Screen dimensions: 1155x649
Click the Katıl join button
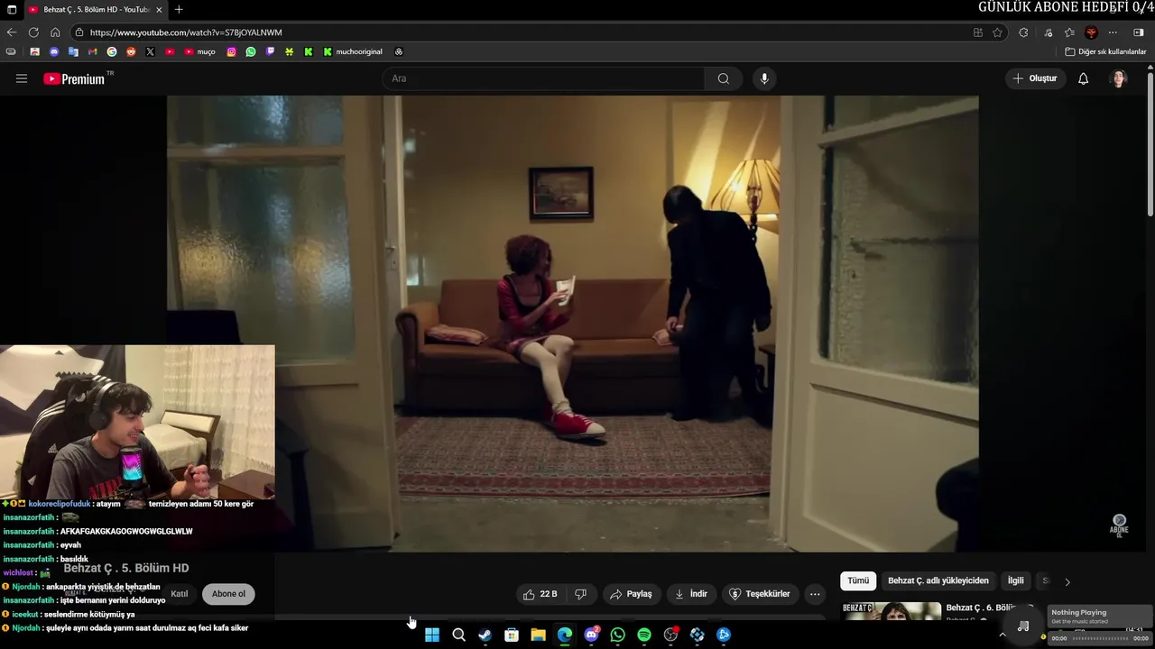(180, 594)
